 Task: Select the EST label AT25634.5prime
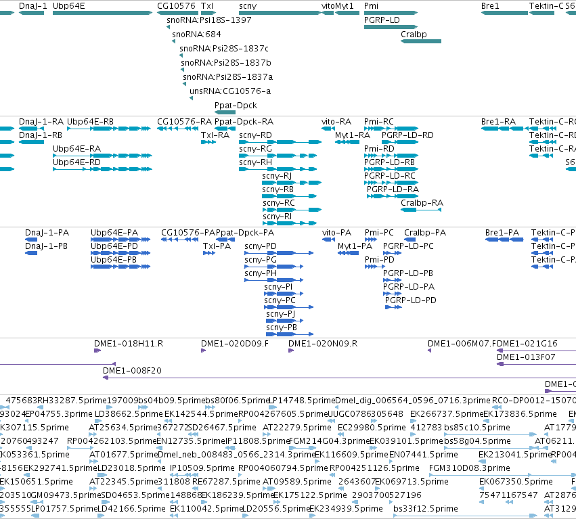(123, 428)
